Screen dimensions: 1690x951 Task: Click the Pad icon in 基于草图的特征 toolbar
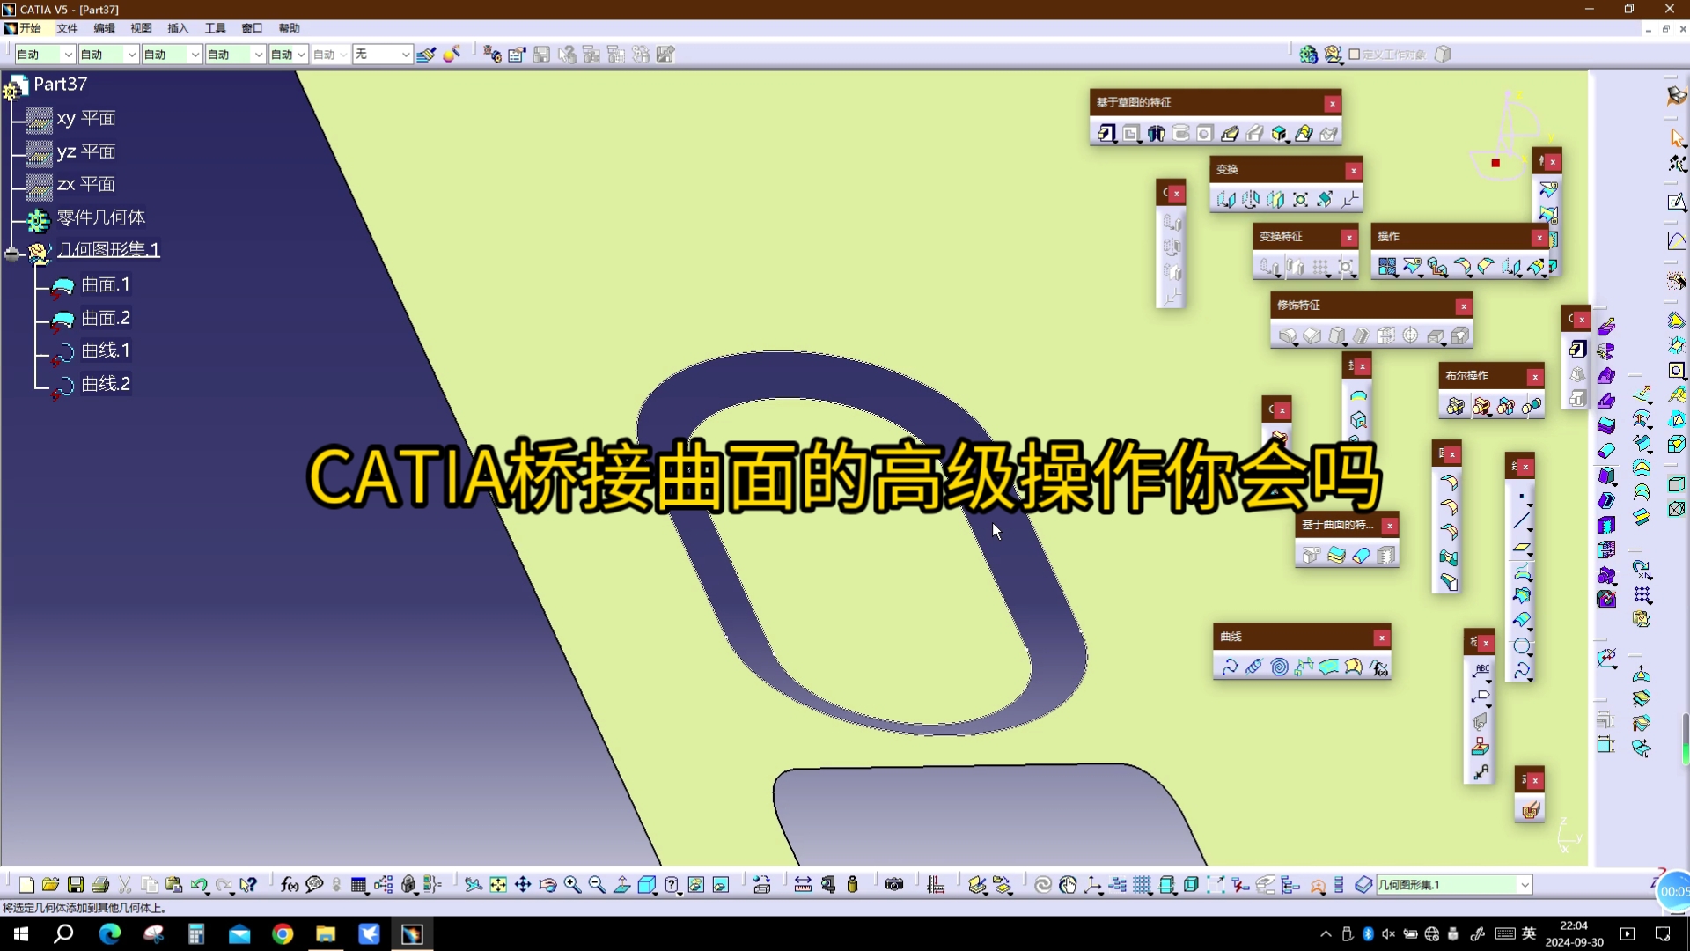click(x=1106, y=133)
